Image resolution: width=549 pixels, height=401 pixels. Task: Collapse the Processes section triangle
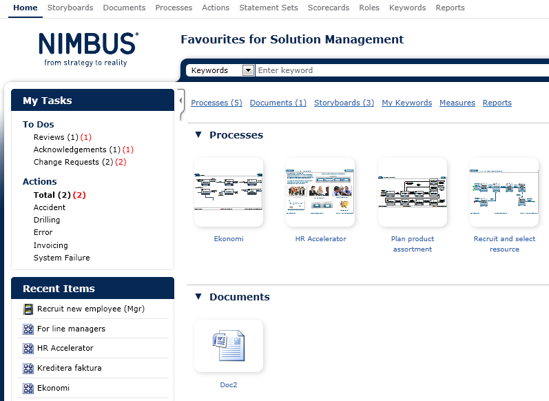point(198,135)
